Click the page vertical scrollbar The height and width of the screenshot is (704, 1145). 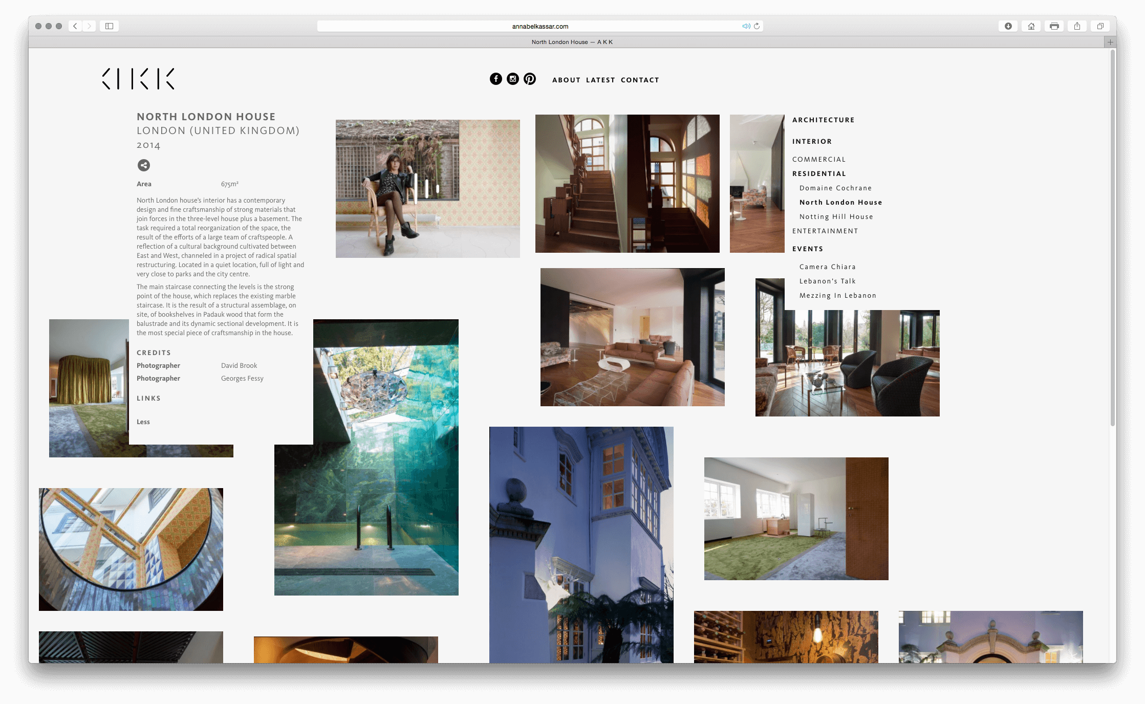tap(1112, 238)
